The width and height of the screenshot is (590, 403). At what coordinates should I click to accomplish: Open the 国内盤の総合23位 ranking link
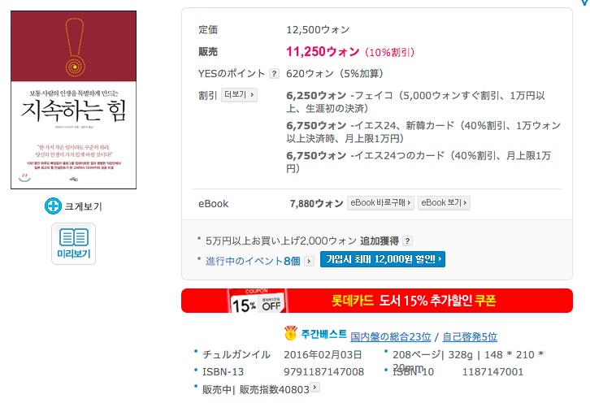point(390,336)
